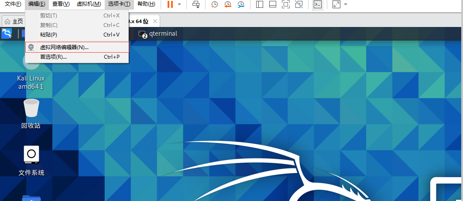Open 首选项(R)... preferences entry
This screenshot has width=463, height=201.
click(77, 57)
